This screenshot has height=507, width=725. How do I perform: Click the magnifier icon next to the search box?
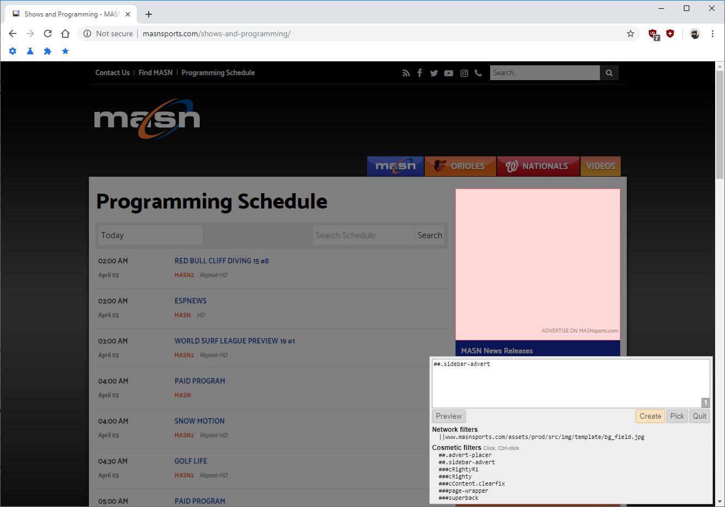pyautogui.click(x=609, y=72)
